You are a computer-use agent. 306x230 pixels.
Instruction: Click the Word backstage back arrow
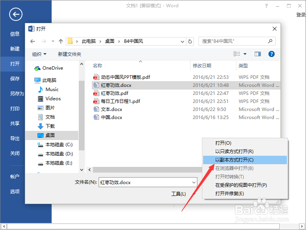(x=16, y=14)
